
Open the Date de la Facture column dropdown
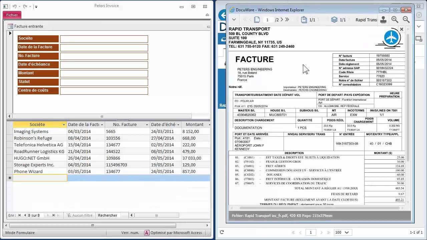click(102, 125)
